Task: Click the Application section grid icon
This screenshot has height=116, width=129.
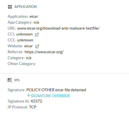Action: [10, 7]
